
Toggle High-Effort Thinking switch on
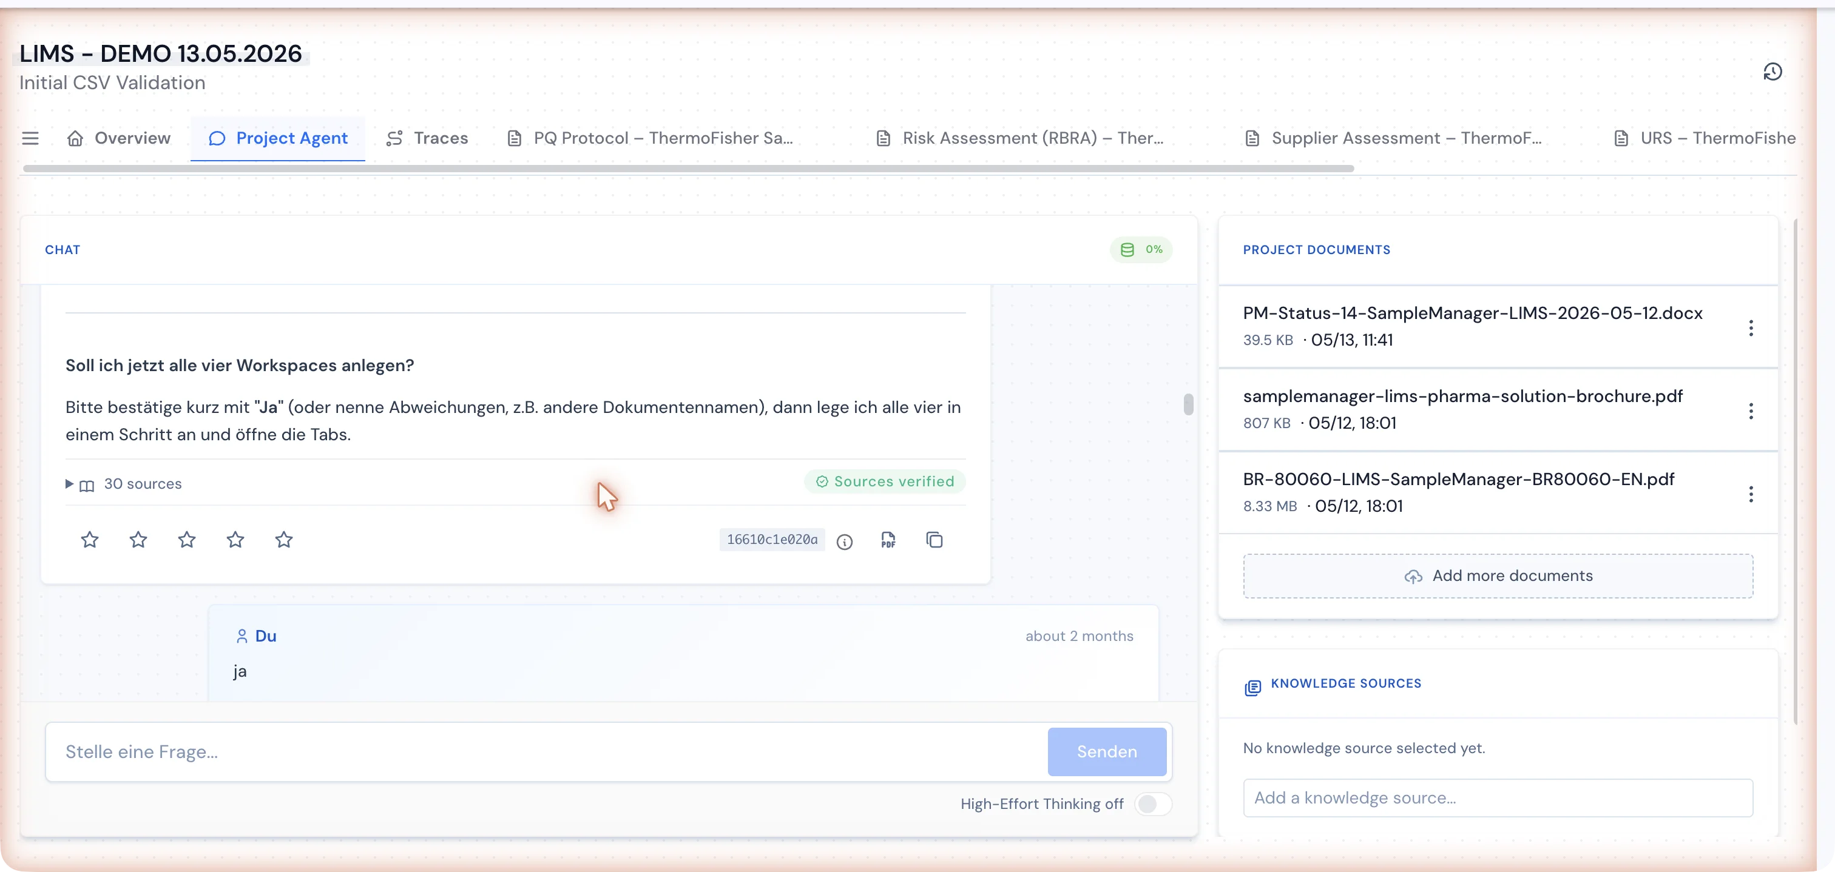click(x=1154, y=803)
